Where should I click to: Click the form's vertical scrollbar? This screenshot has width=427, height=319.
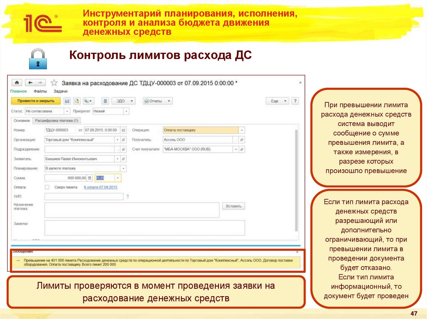(x=296, y=181)
